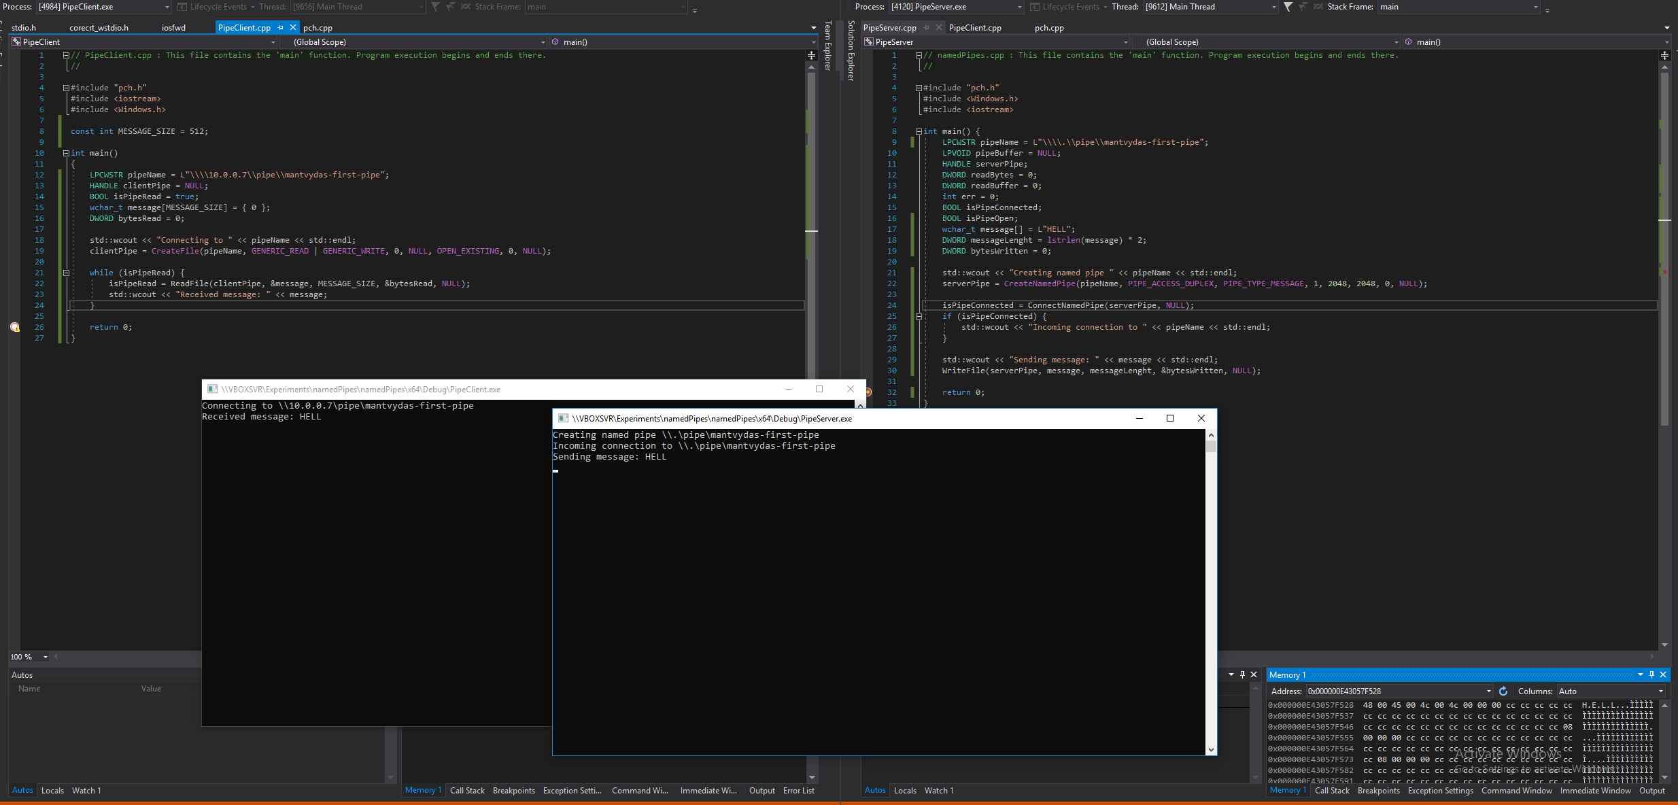
Task: Open the PipeServer Process dropdown
Action: point(1019,7)
